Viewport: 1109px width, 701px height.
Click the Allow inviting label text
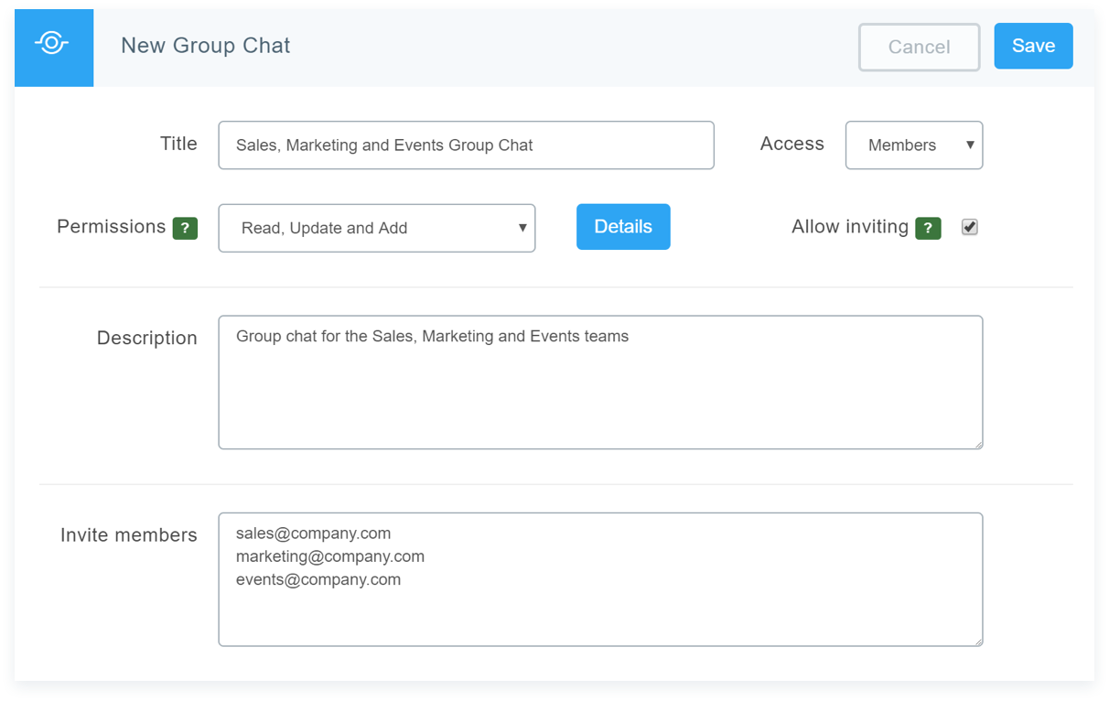tap(849, 227)
